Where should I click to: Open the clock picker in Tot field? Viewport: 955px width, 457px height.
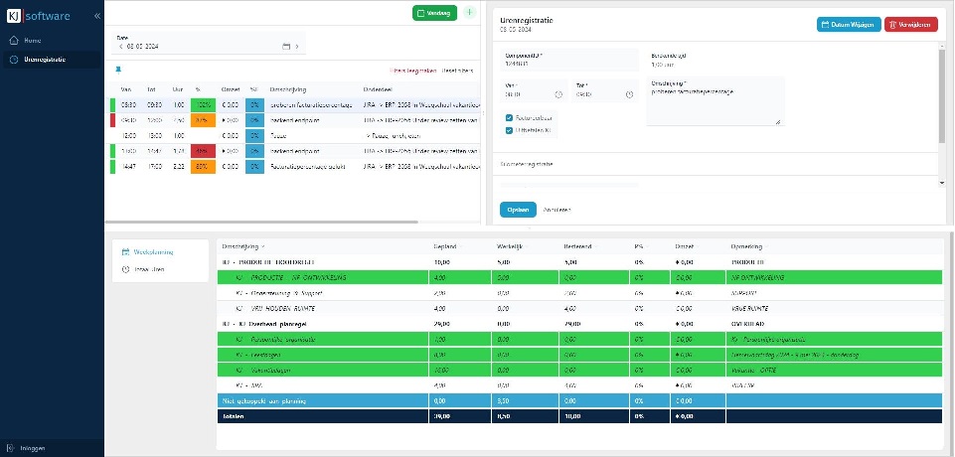629,95
